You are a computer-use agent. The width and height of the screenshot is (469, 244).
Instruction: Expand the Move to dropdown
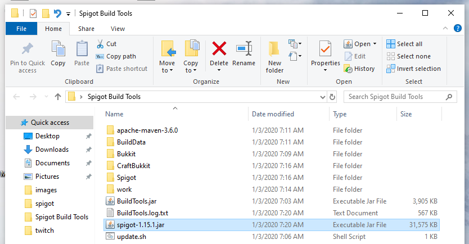tap(167, 66)
